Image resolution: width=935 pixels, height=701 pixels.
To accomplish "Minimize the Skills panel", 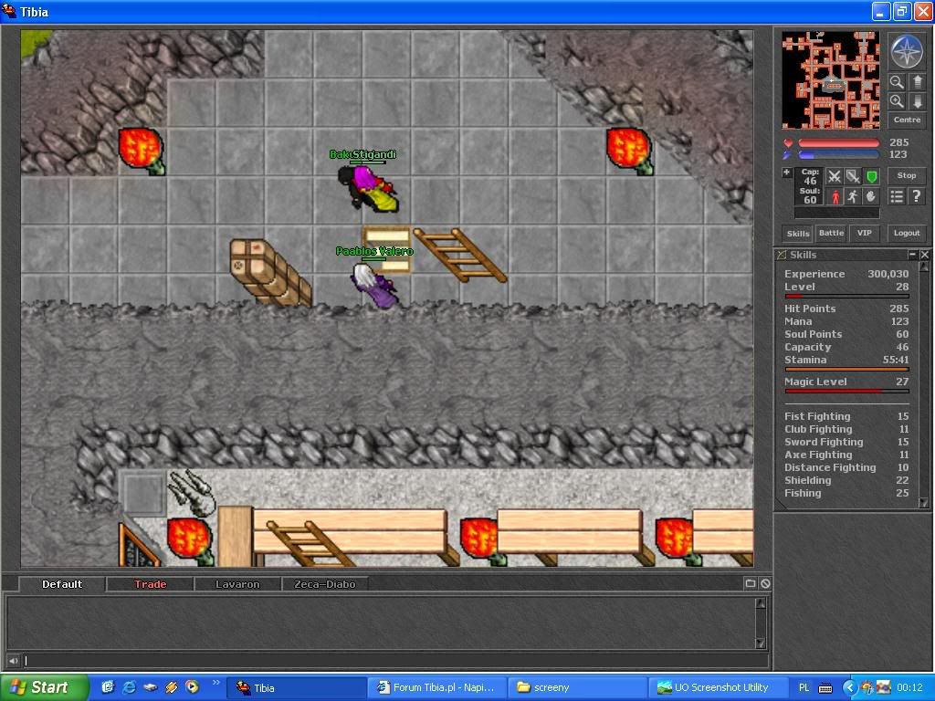I will point(912,255).
